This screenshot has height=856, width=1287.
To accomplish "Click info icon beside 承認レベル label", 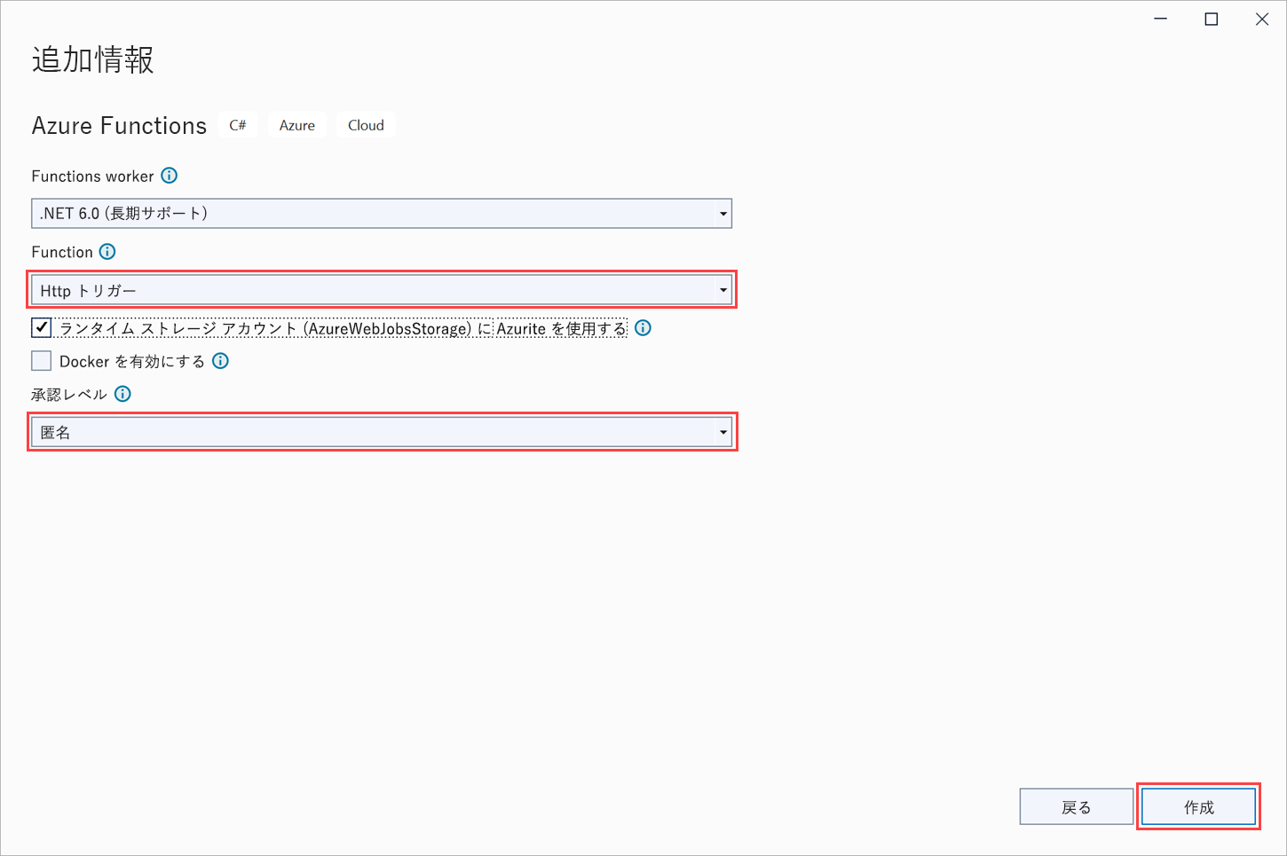I will (123, 394).
